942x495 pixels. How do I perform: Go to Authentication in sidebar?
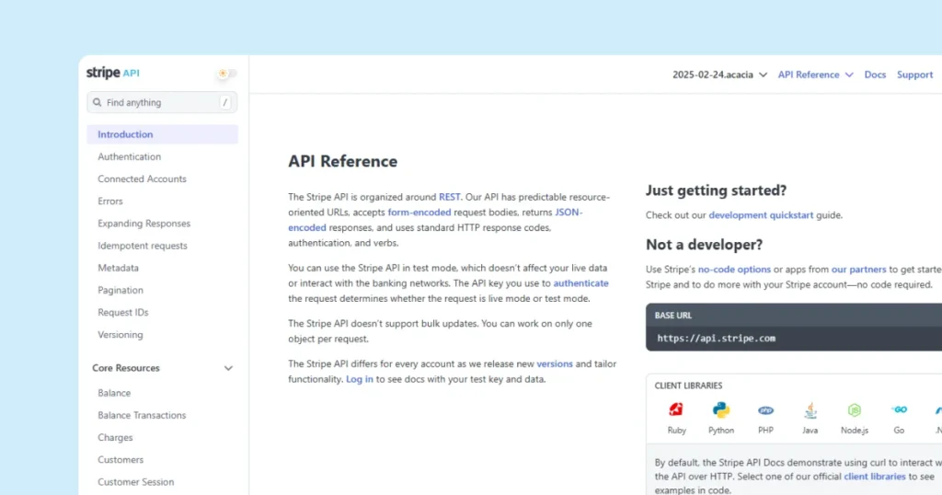tap(129, 156)
